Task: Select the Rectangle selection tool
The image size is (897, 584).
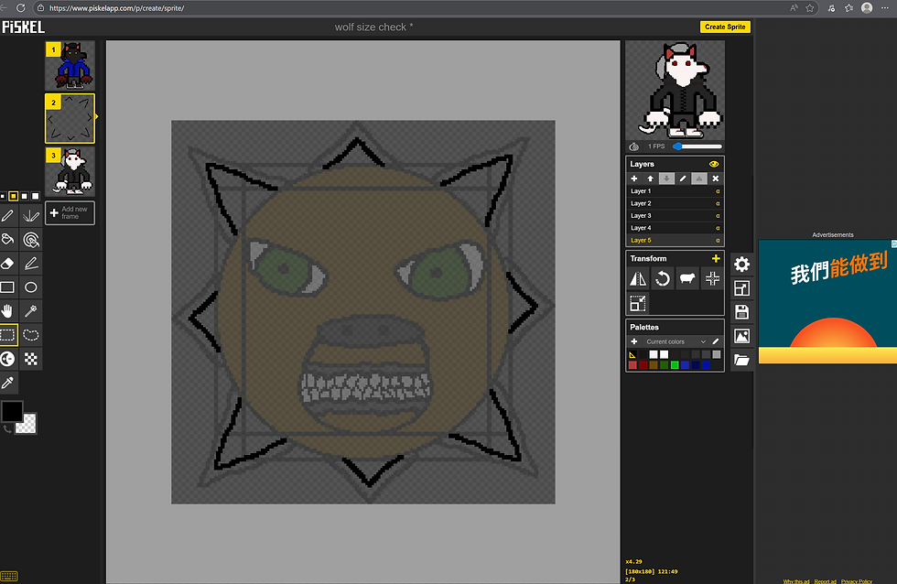Action: (x=7, y=335)
